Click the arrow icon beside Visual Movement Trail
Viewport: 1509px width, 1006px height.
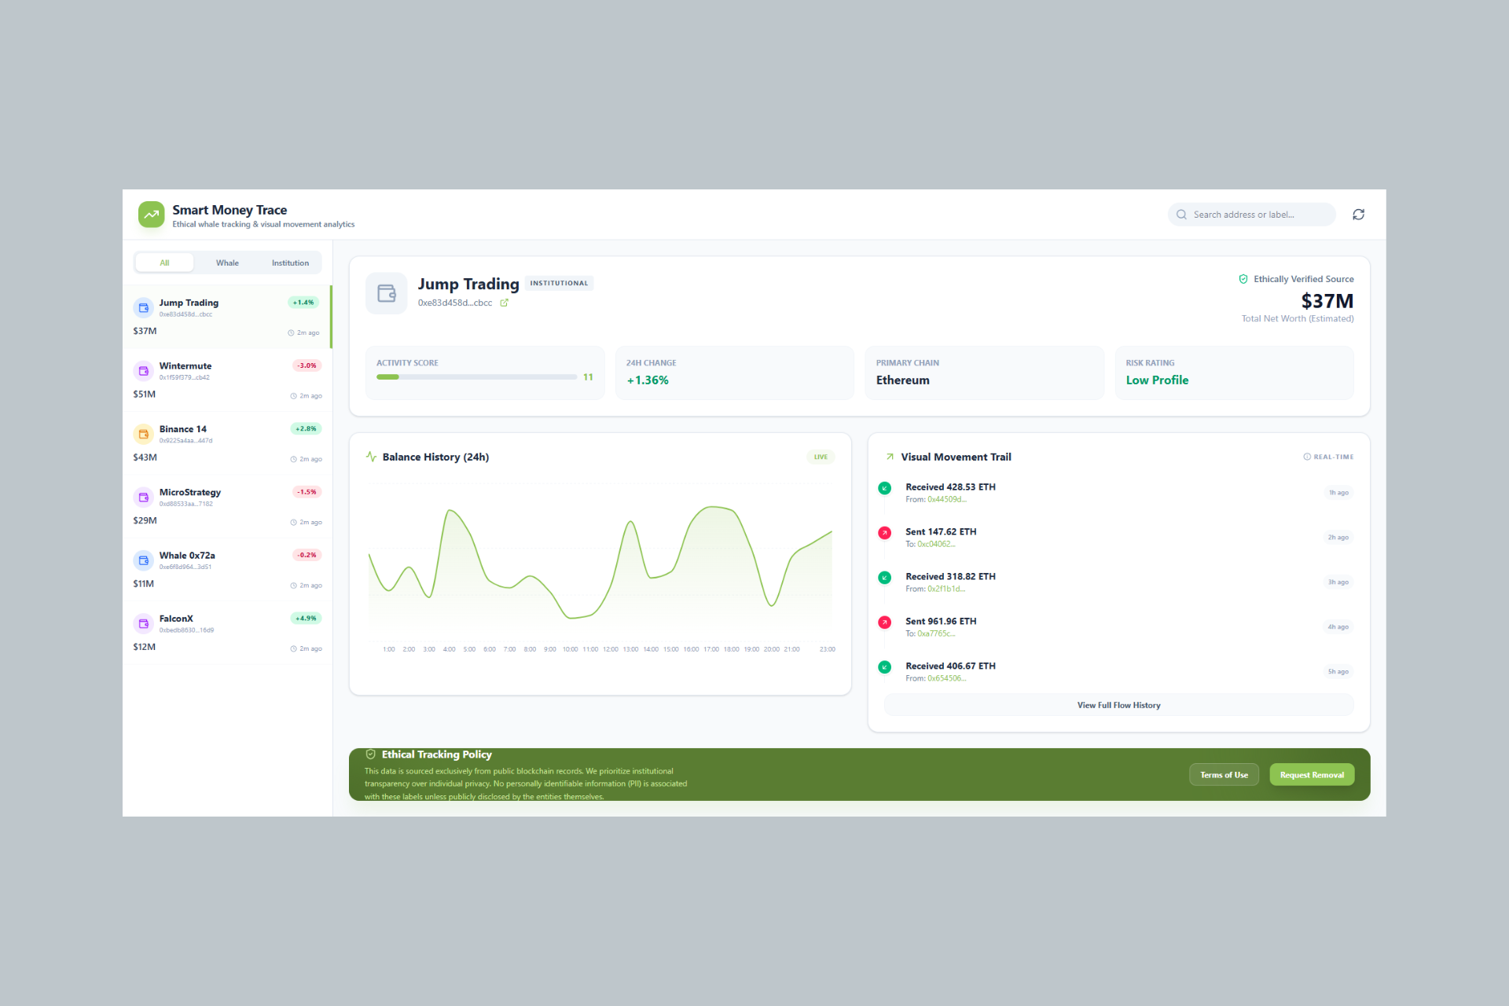[x=889, y=457]
